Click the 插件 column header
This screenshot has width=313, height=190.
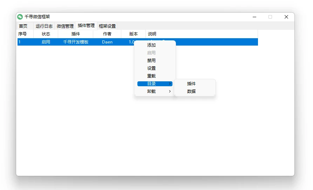coord(75,34)
